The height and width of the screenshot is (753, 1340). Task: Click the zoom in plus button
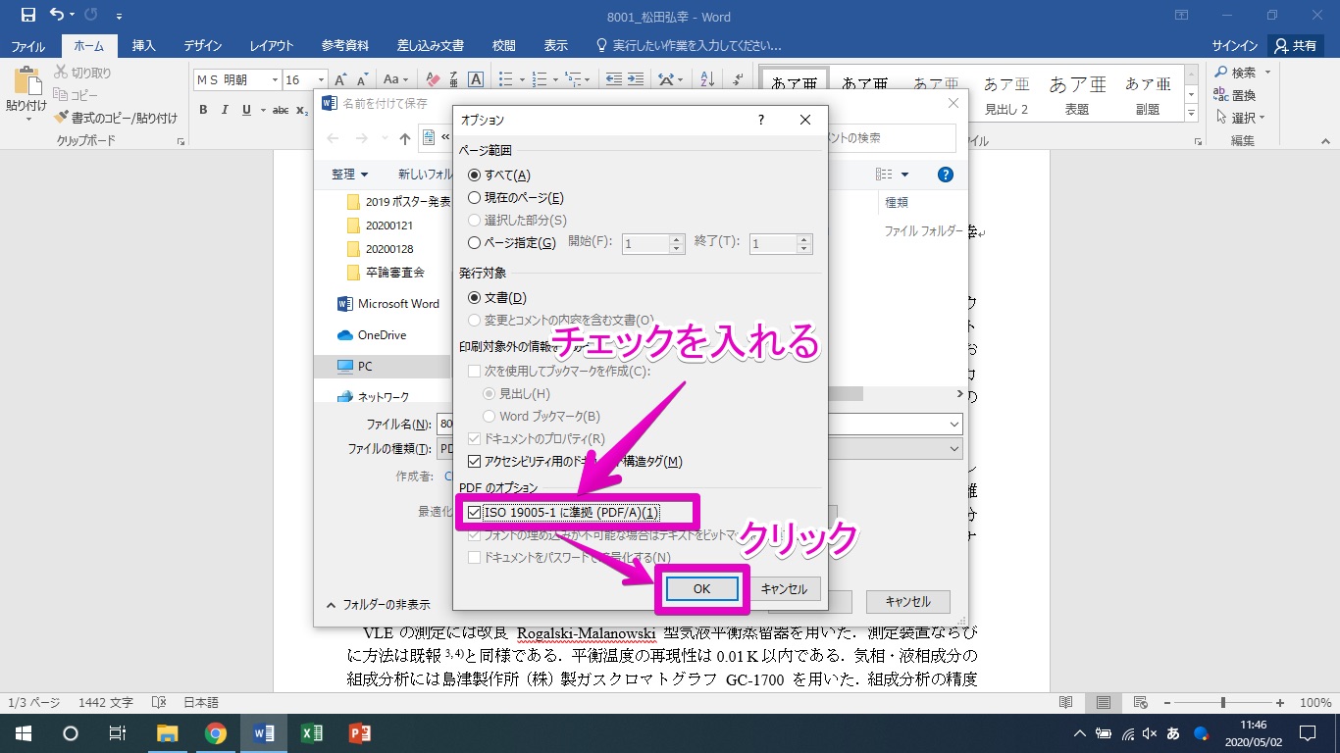pyautogui.click(x=1280, y=703)
